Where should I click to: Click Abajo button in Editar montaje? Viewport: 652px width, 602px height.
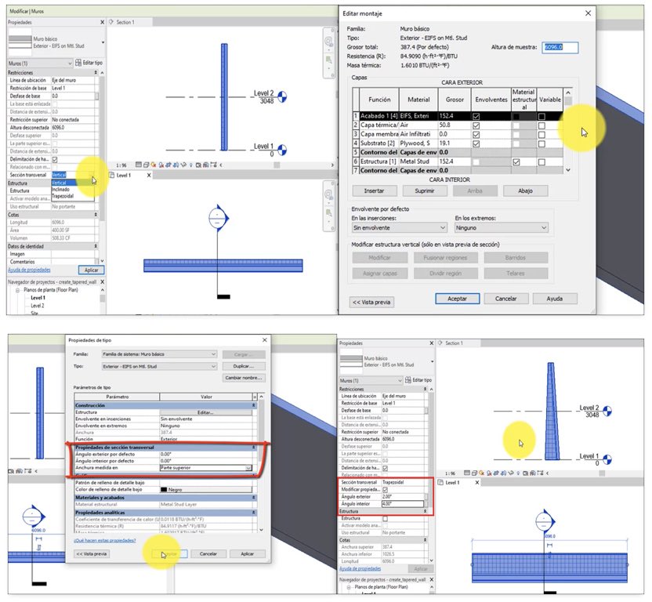click(x=526, y=190)
